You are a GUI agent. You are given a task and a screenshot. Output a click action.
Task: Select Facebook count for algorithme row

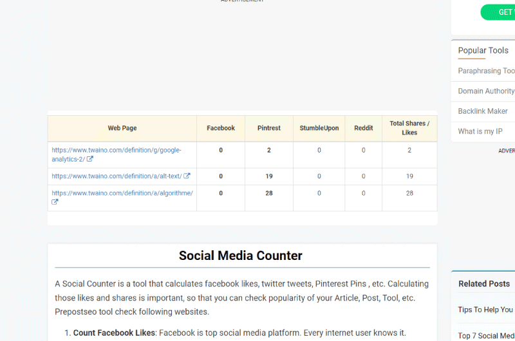click(221, 193)
